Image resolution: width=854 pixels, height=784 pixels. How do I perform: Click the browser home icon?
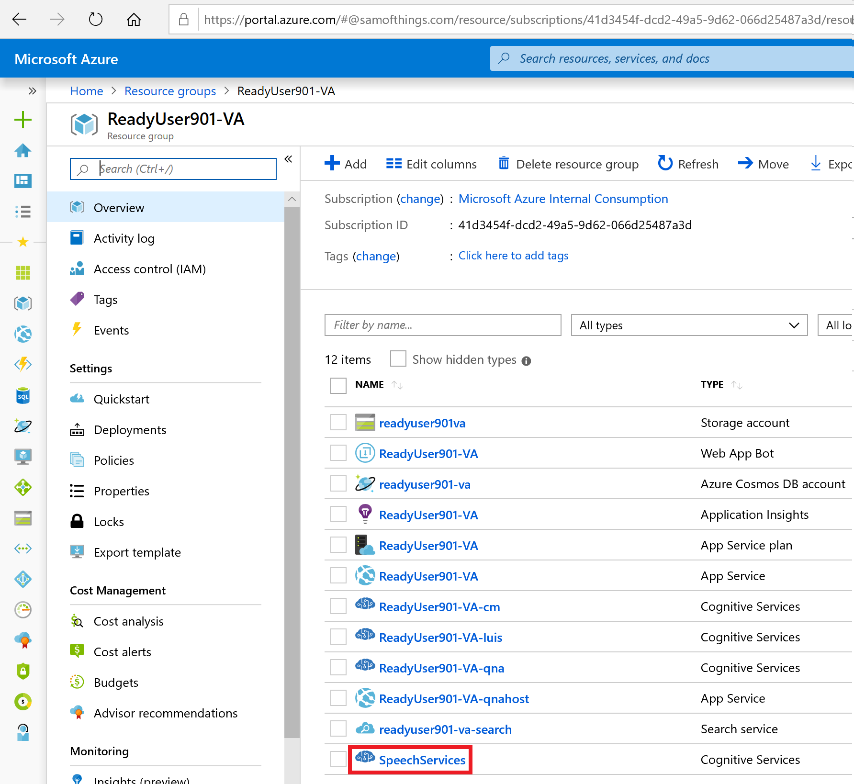pos(134,19)
